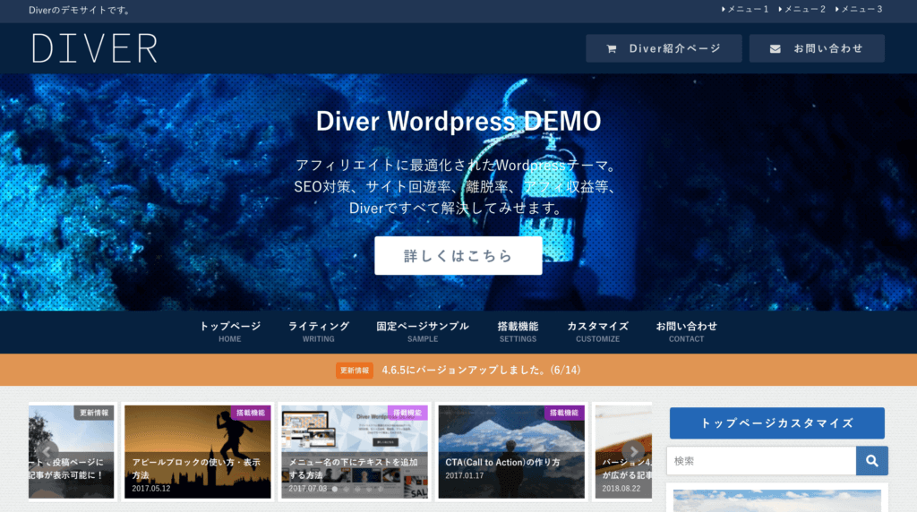Open アピールブロックの使い方 article card
Screen dimensions: 917x512
coord(198,452)
